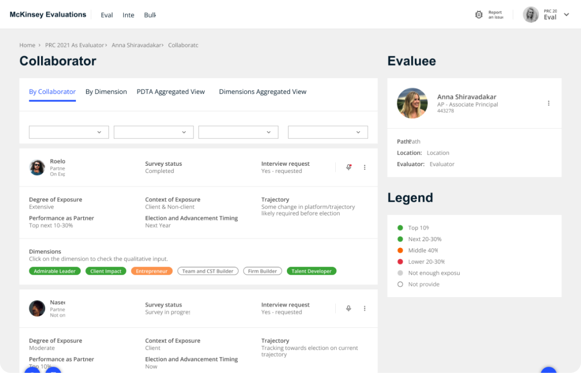Open the second filter dropdown

click(x=154, y=132)
